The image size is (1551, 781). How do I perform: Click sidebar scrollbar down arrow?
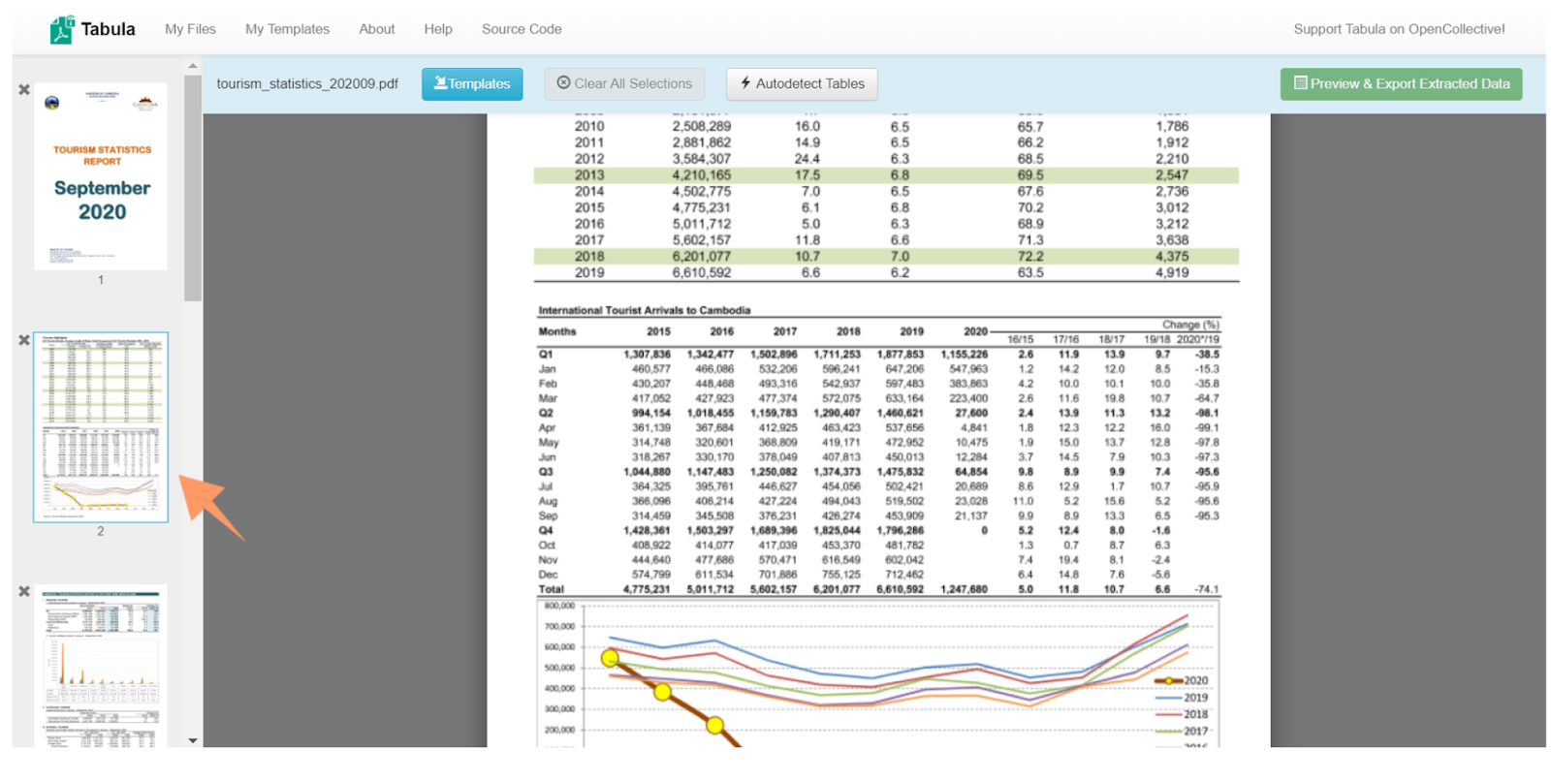coord(193,740)
